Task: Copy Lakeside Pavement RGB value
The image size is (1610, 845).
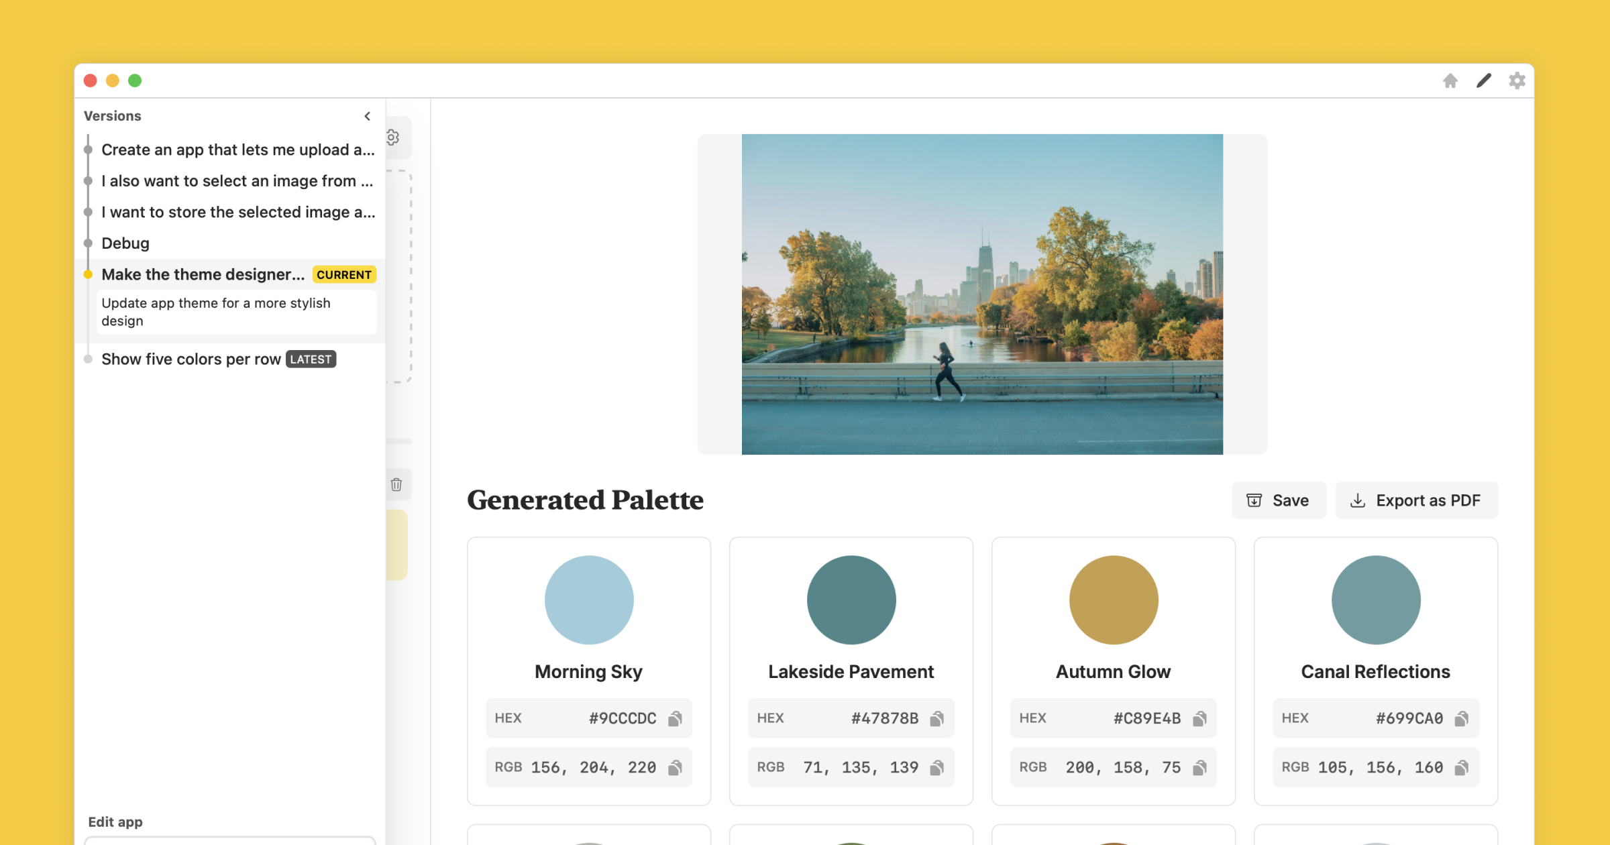Action: [937, 768]
